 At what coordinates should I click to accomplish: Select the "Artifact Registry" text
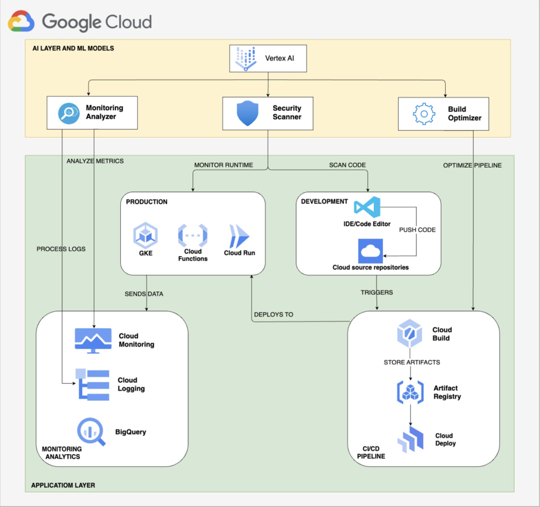[x=447, y=392]
